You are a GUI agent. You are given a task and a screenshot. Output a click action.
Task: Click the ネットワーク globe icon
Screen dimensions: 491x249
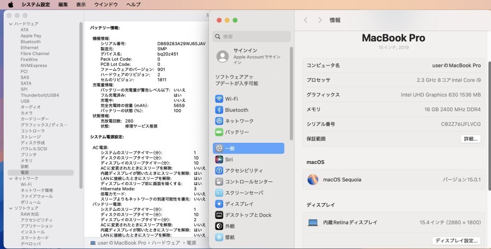(219, 121)
